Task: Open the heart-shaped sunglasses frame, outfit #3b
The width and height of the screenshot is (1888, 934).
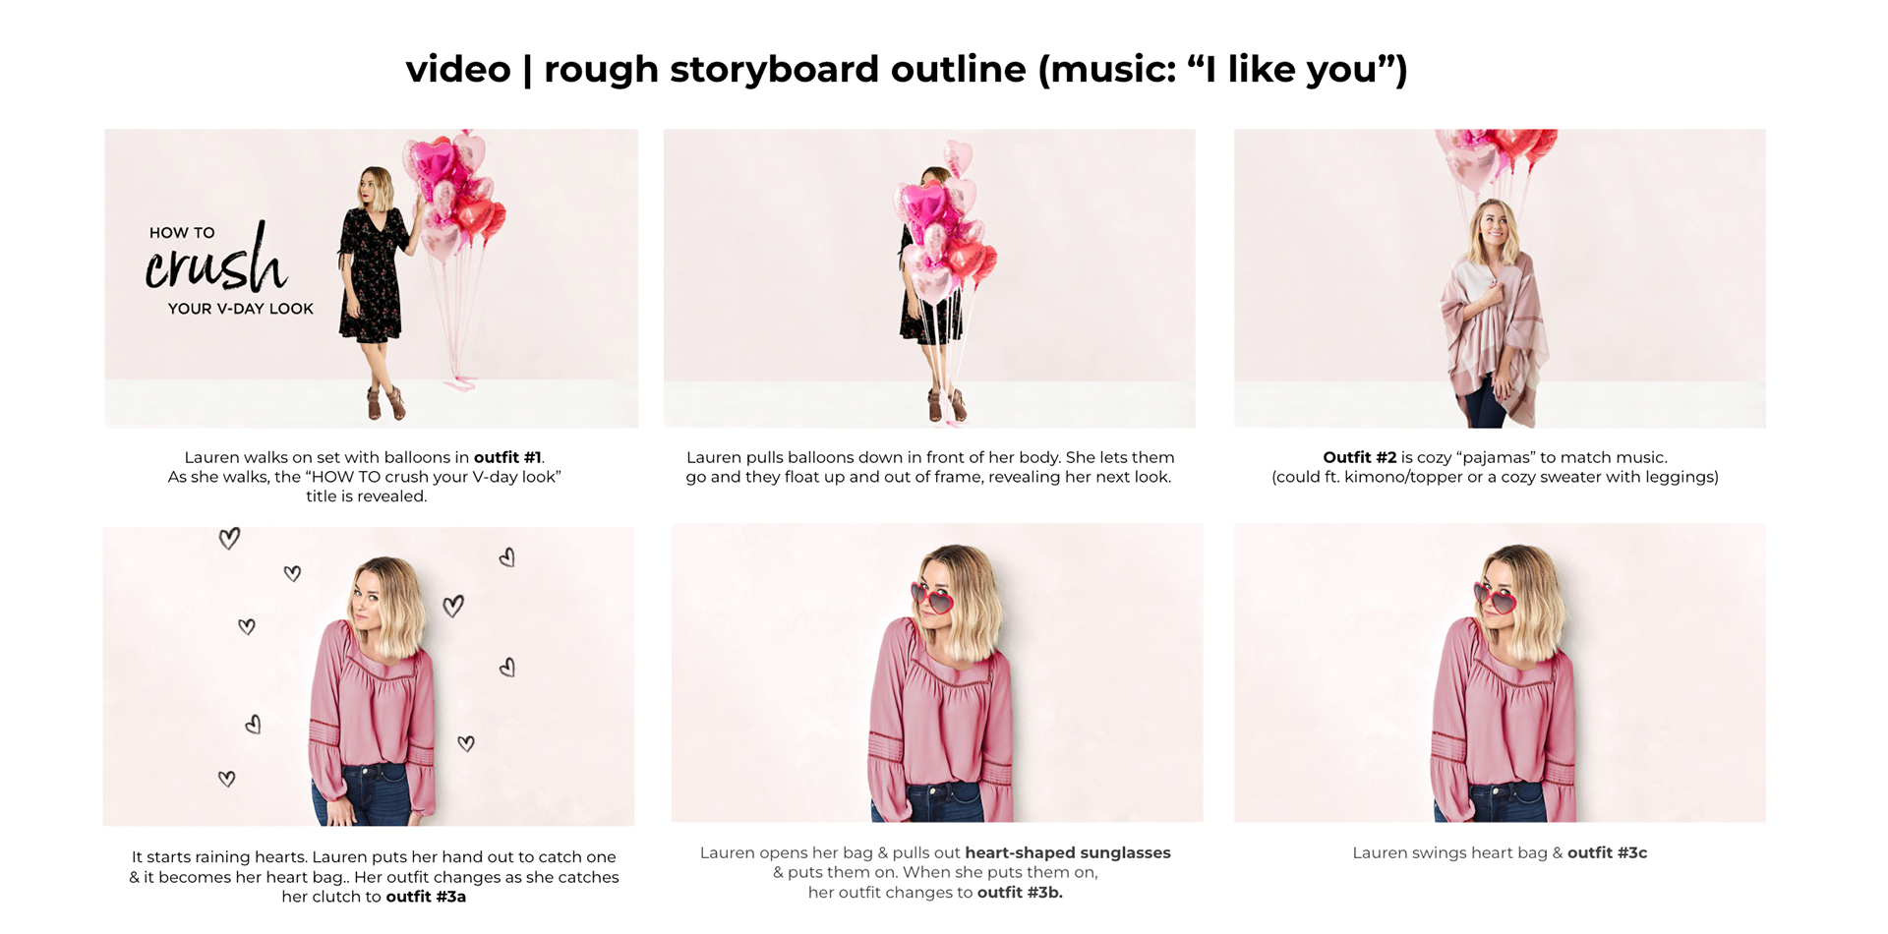Action: pos(937,672)
